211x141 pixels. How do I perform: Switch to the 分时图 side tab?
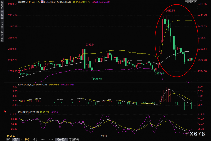(2, 6)
